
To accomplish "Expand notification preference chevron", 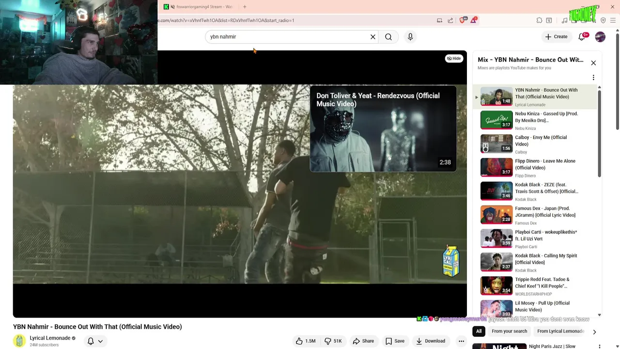I will [x=100, y=341].
